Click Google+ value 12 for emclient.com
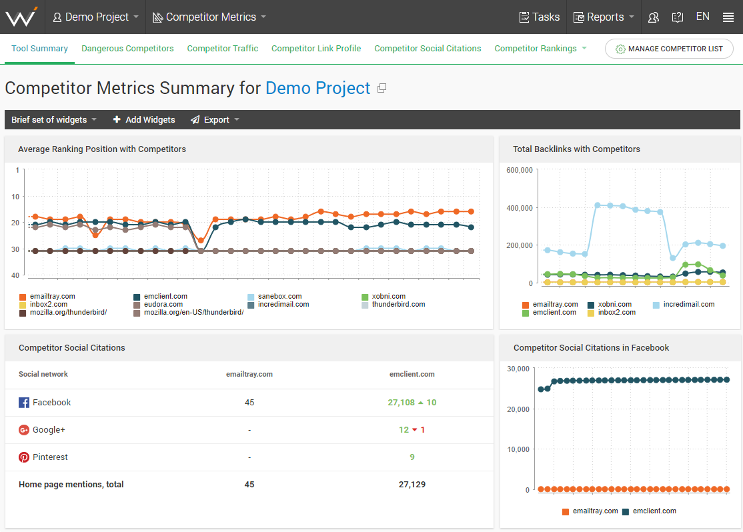The width and height of the screenshot is (743, 532). [x=404, y=430]
